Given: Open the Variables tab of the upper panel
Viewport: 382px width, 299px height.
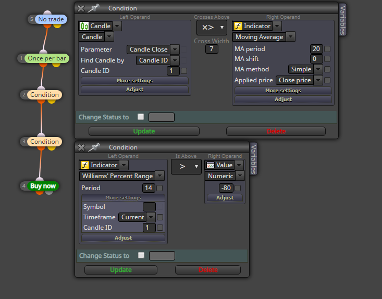Looking at the screenshot, I should pos(342,20).
